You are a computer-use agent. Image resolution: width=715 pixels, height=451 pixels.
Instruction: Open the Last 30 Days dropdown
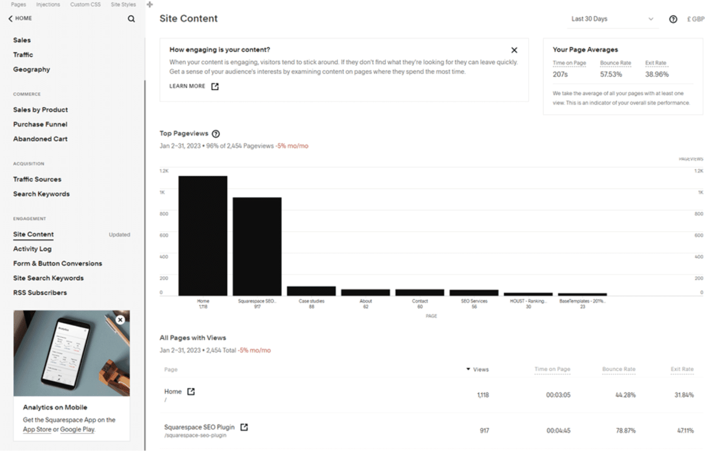[x=613, y=19]
